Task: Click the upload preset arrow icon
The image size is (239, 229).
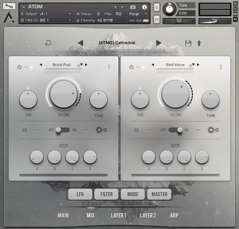Action: click(199, 43)
